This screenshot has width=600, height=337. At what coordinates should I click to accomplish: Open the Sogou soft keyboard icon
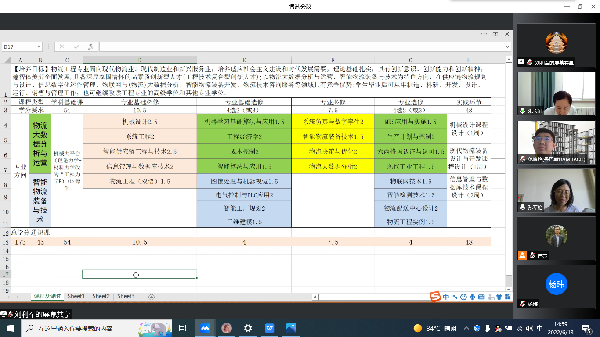(x=481, y=297)
